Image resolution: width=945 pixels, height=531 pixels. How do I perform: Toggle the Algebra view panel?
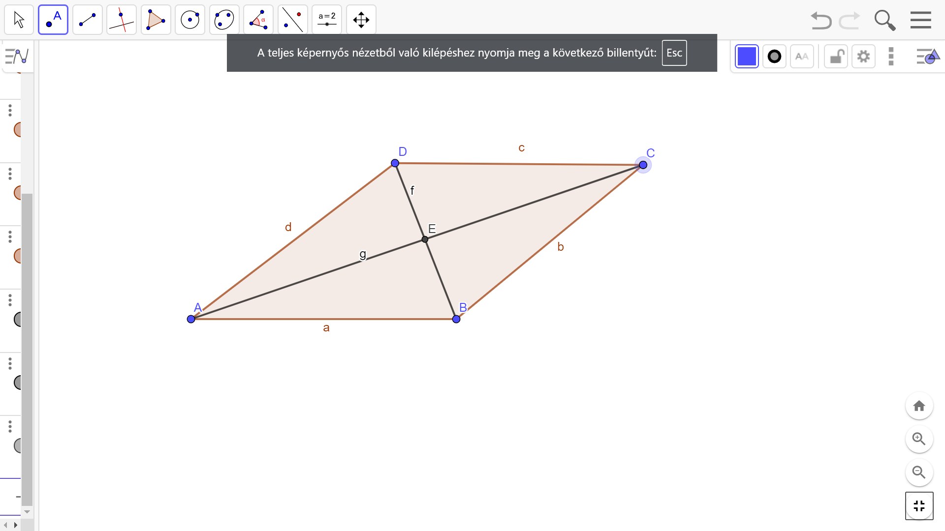pos(17,57)
